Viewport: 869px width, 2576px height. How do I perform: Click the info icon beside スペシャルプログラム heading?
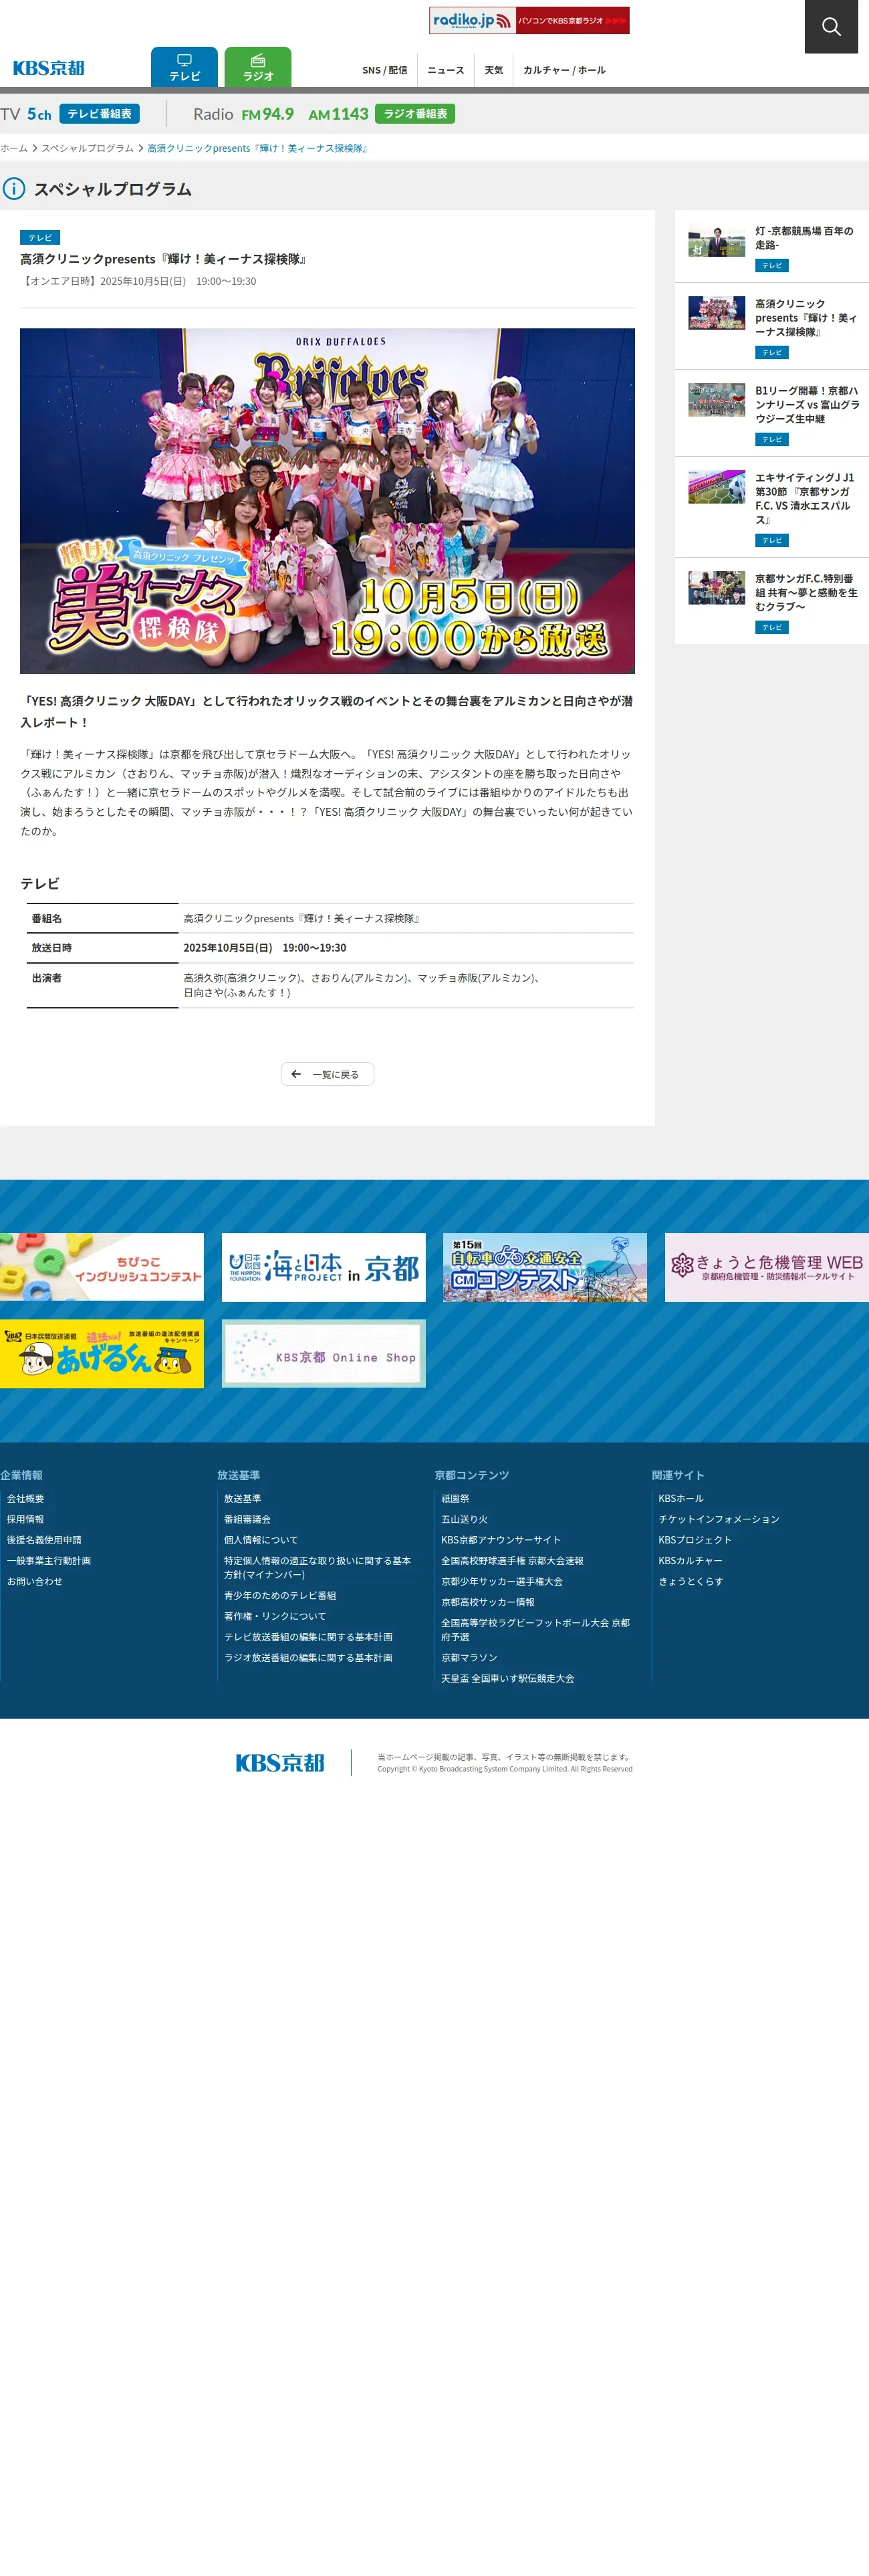click(13, 189)
